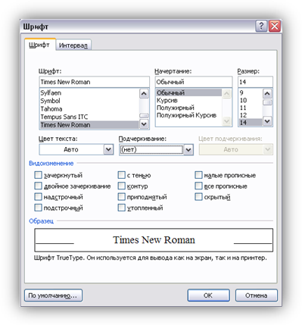Close the Шрифт dialog window

(x=275, y=26)
